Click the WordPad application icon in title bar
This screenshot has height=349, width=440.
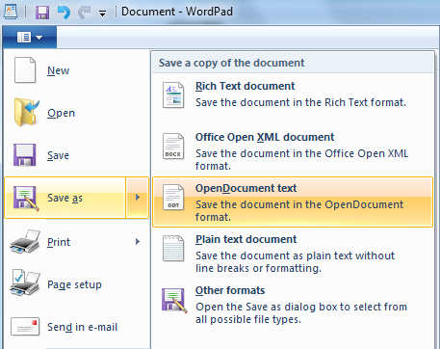pyautogui.click(x=12, y=12)
